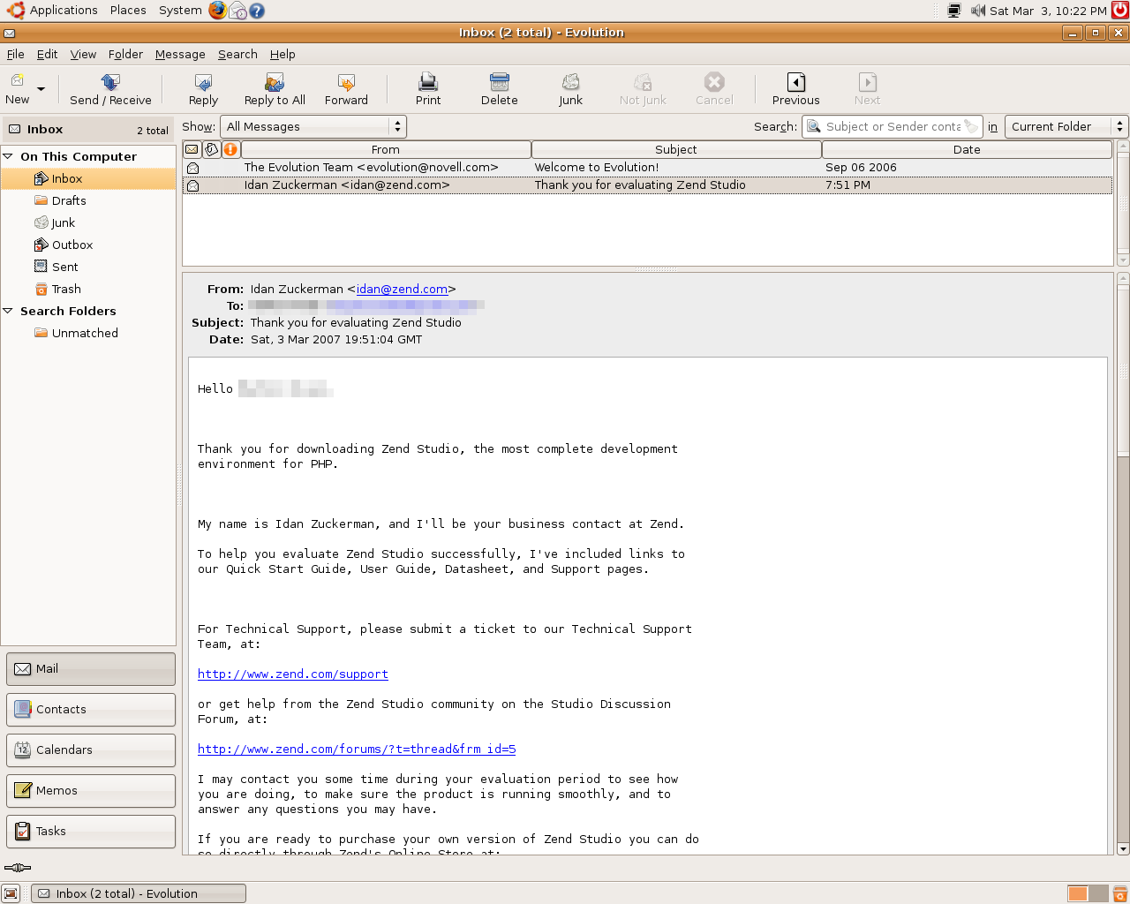This screenshot has width=1130, height=904.
Task: Switch to the Calendars component
Action: pos(91,750)
